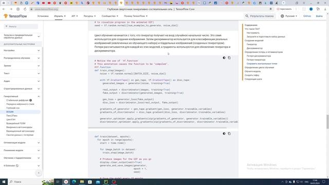329x185 pixels.
Task: Open Стабильная диффузия tutorial
Action: [x=17, y=100]
